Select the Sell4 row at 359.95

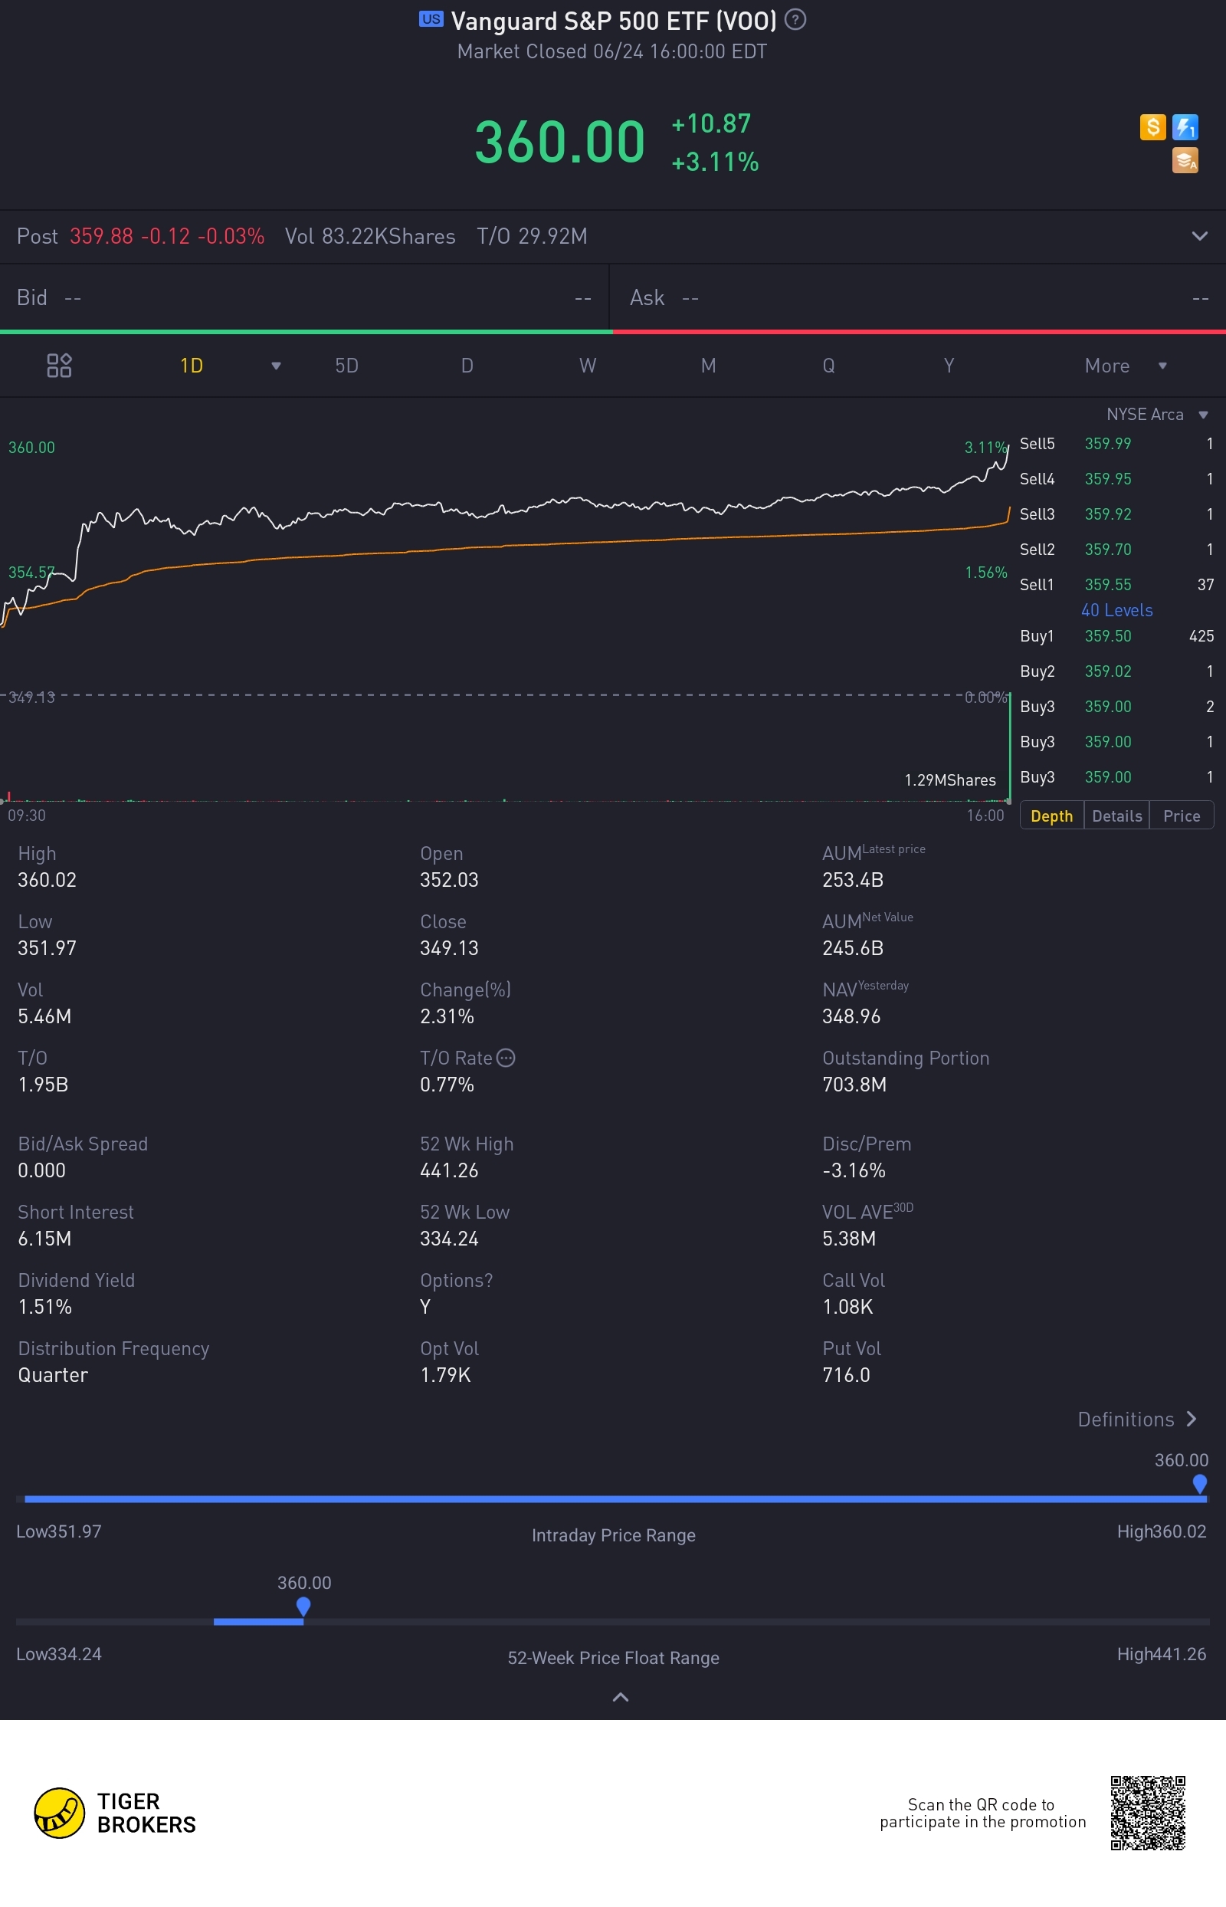(1117, 478)
